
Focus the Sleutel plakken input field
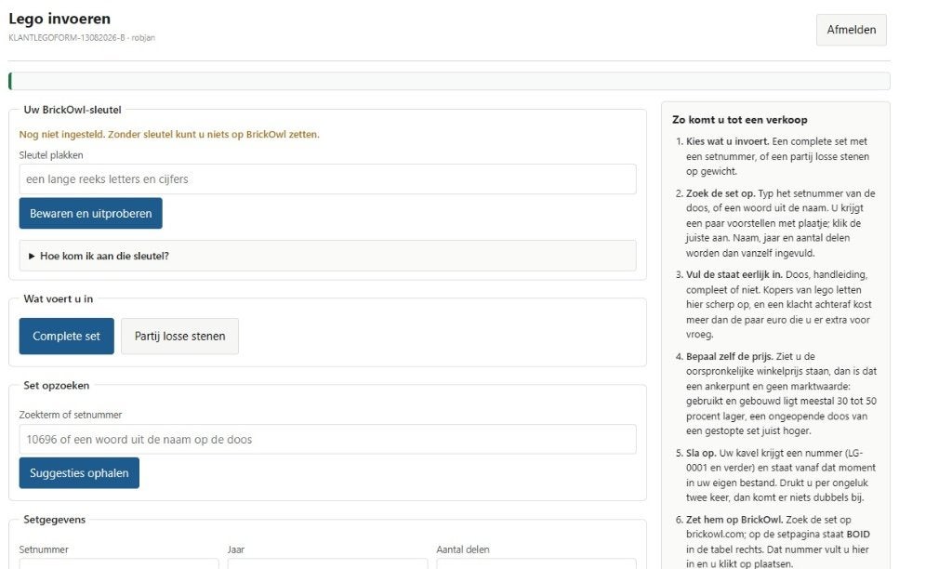[x=327, y=179]
